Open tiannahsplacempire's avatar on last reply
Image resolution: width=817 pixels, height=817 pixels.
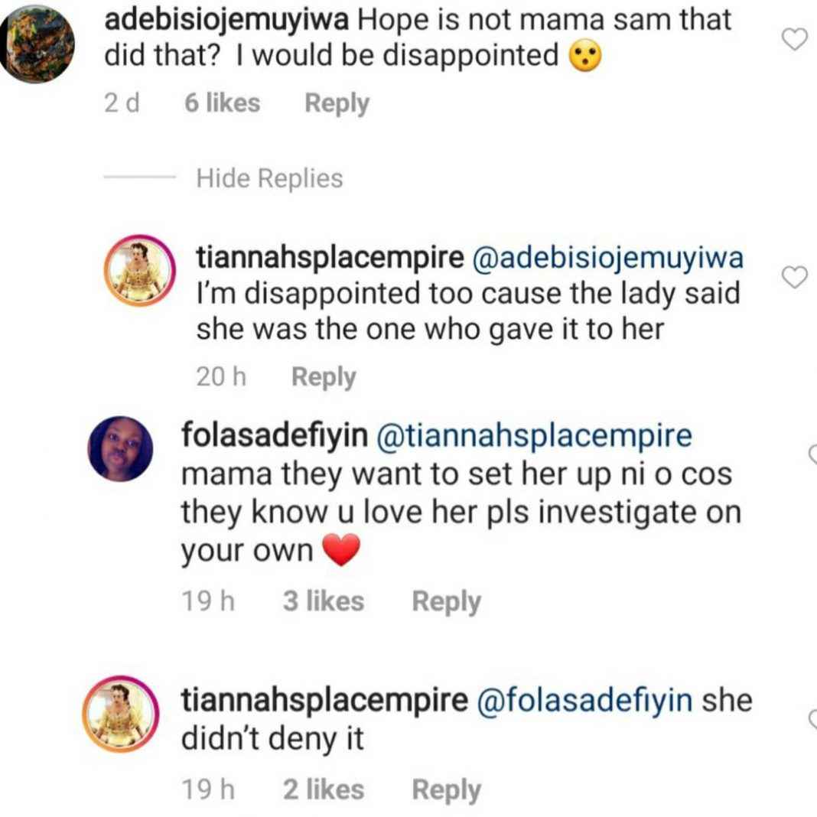(121, 714)
